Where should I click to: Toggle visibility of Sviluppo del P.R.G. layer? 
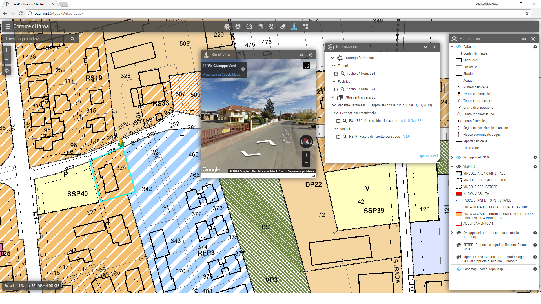pyautogui.click(x=459, y=157)
